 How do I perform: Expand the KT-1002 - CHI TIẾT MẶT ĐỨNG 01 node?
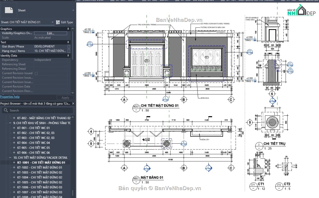tap(14, 167)
